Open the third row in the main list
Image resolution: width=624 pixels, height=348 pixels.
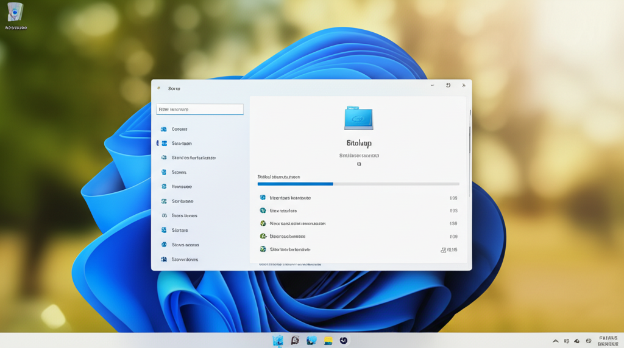click(x=297, y=223)
